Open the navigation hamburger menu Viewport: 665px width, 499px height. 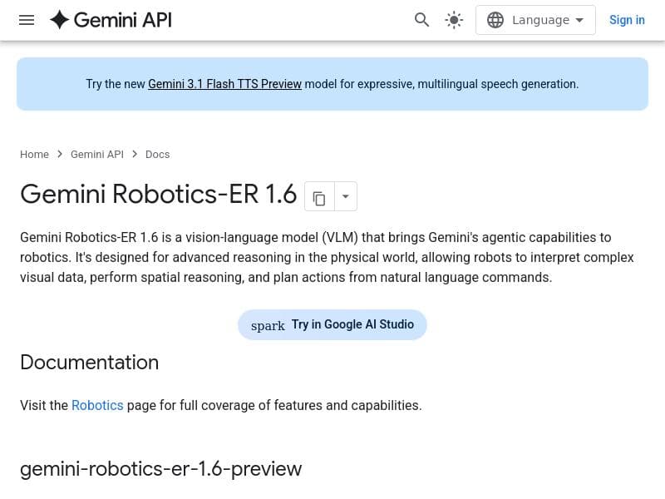pyautogui.click(x=27, y=20)
